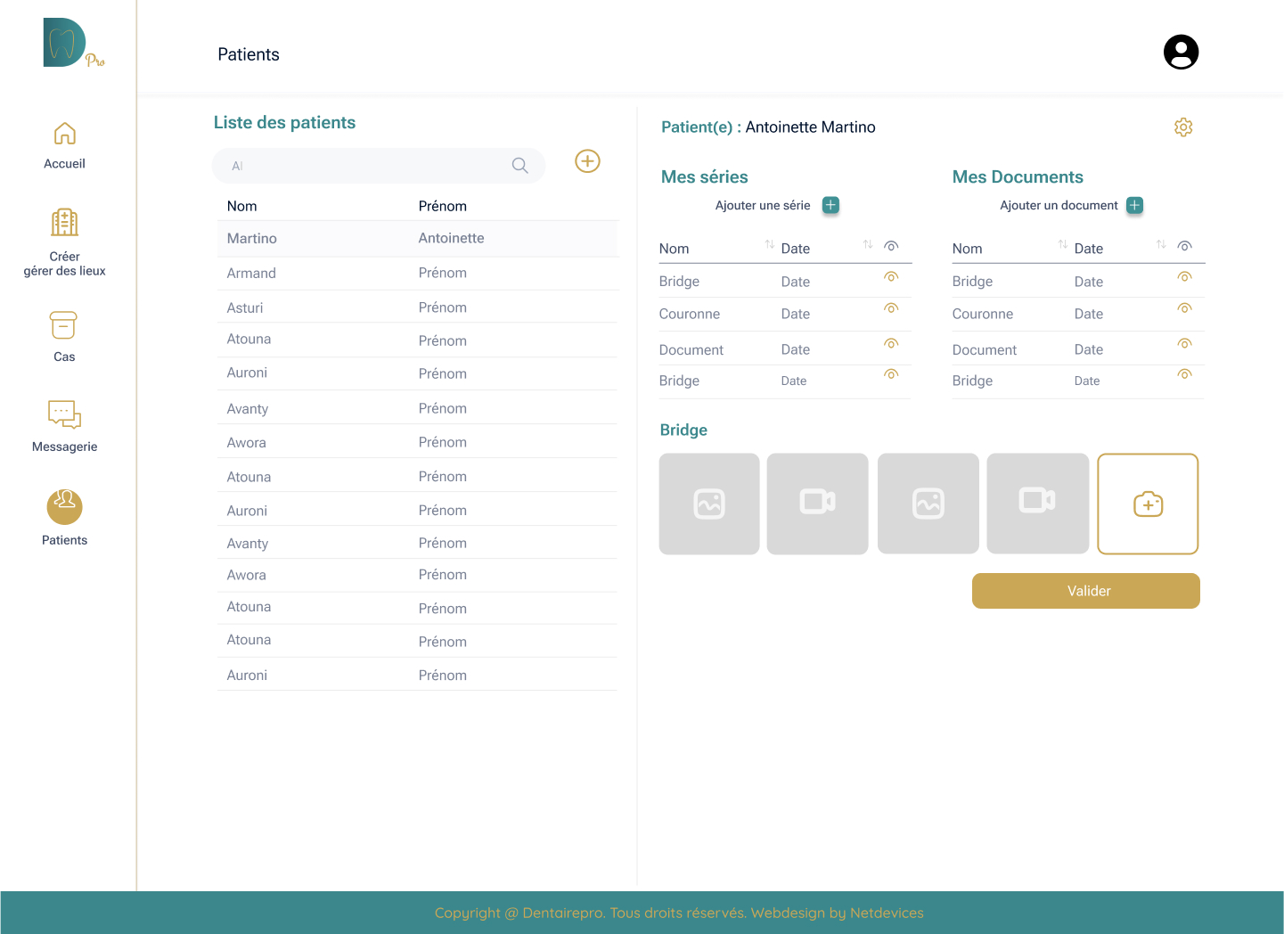1284x934 pixels.
Task: Click the DPro tooth logo
Action: pyautogui.click(x=67, y=43)
